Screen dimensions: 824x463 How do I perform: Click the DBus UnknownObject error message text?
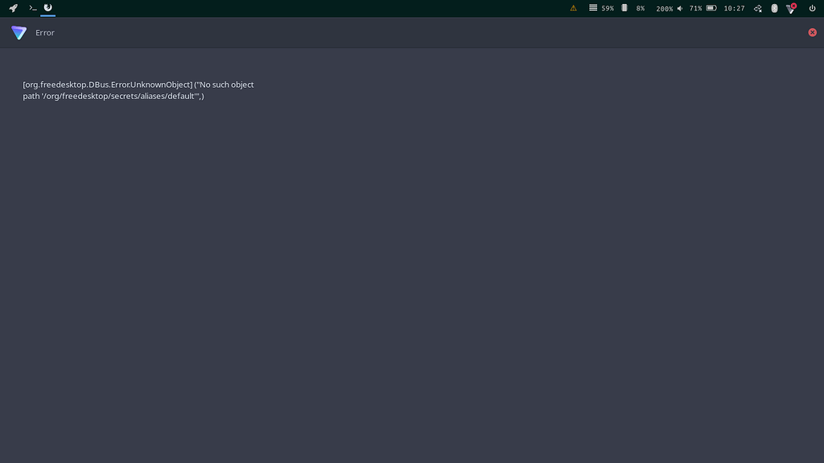click(138, 90)
